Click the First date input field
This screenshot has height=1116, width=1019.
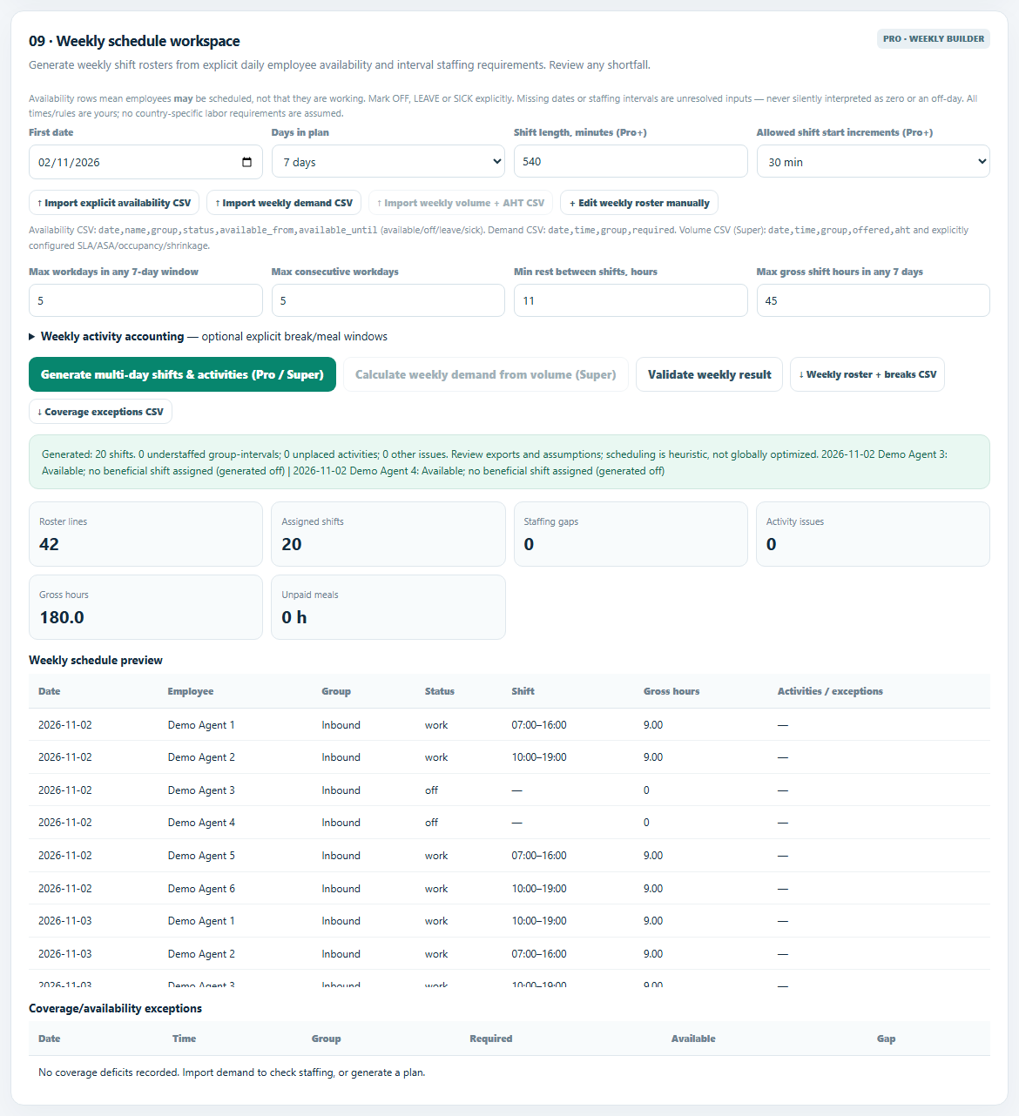(x=145, y=162)
